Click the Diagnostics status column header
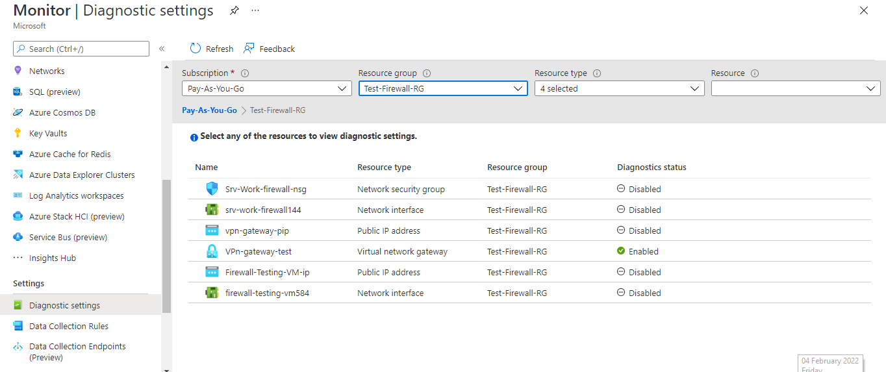The image size is (886, 372). 652,167
